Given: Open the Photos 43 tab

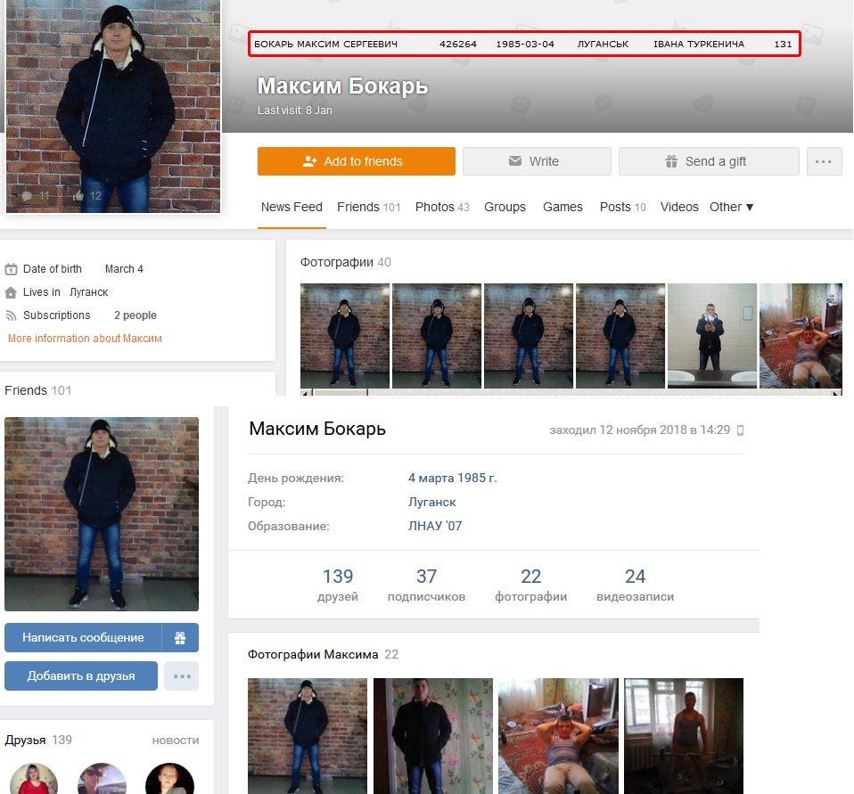Looking at the screenshot, I should point(442,207).
